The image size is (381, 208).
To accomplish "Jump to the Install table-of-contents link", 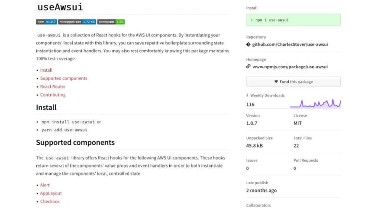I will [46, 70].
